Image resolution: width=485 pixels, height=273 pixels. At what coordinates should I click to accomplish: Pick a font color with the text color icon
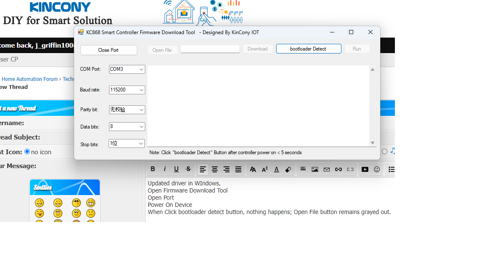point(277,169)
